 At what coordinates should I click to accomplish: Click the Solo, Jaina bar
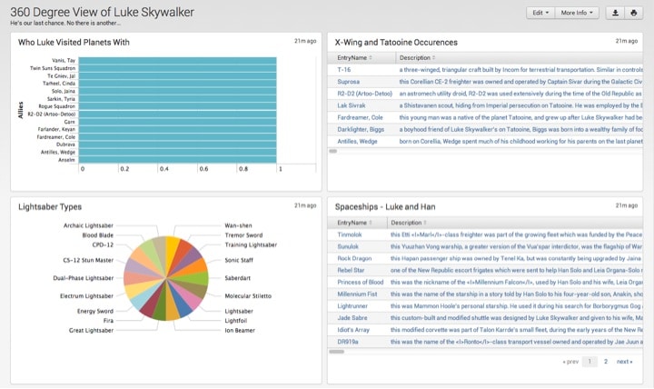click(177, 91)
